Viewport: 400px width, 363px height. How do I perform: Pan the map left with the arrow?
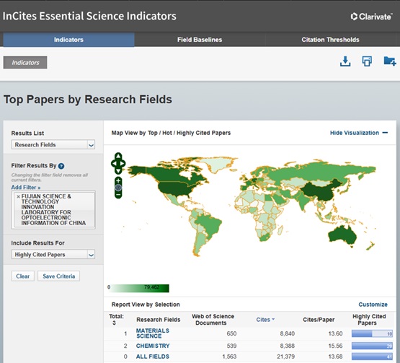coord(114,164)
